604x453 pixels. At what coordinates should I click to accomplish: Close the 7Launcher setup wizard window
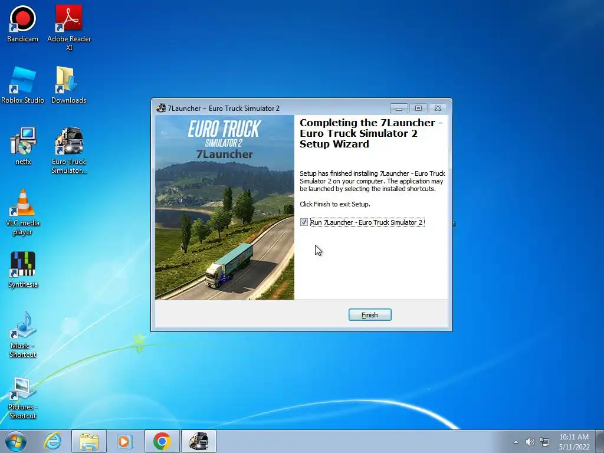point(438,109)
